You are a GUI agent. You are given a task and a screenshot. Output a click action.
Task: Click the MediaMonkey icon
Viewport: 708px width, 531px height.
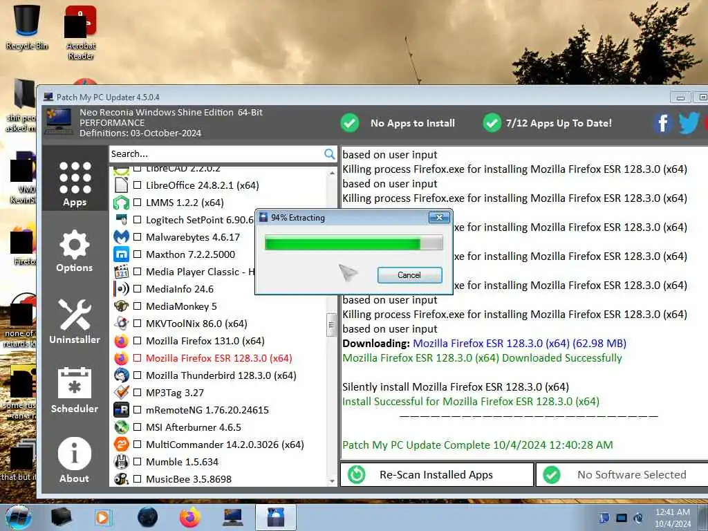[121, 306]
